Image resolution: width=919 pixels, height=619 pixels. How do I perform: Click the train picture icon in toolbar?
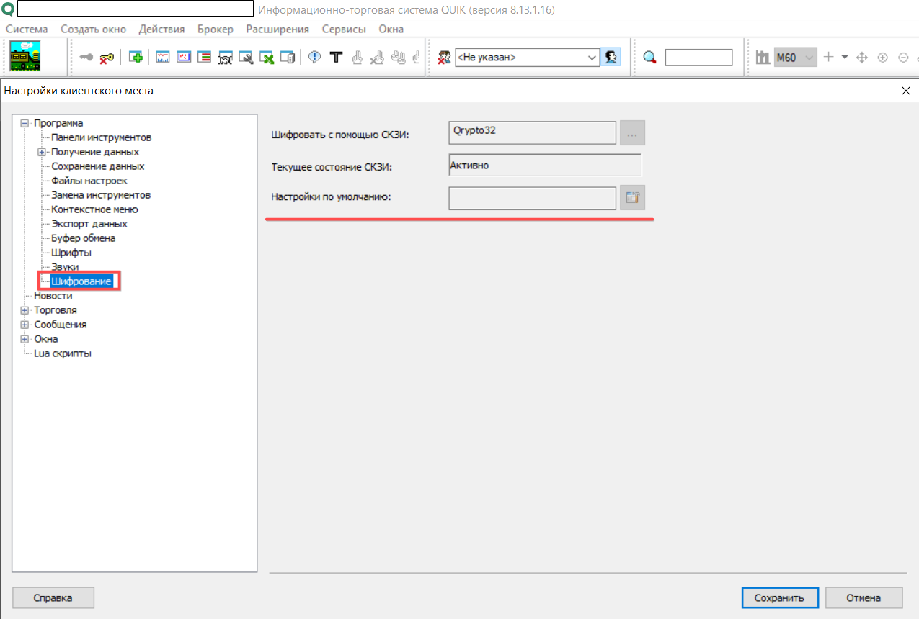click(25, 55)
